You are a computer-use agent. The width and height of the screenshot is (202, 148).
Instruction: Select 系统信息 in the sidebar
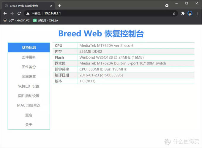[29, 47]
